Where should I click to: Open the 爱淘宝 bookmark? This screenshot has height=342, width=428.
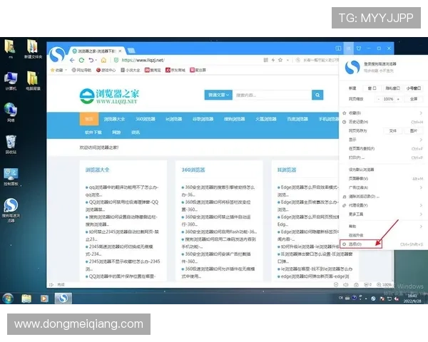153,70
